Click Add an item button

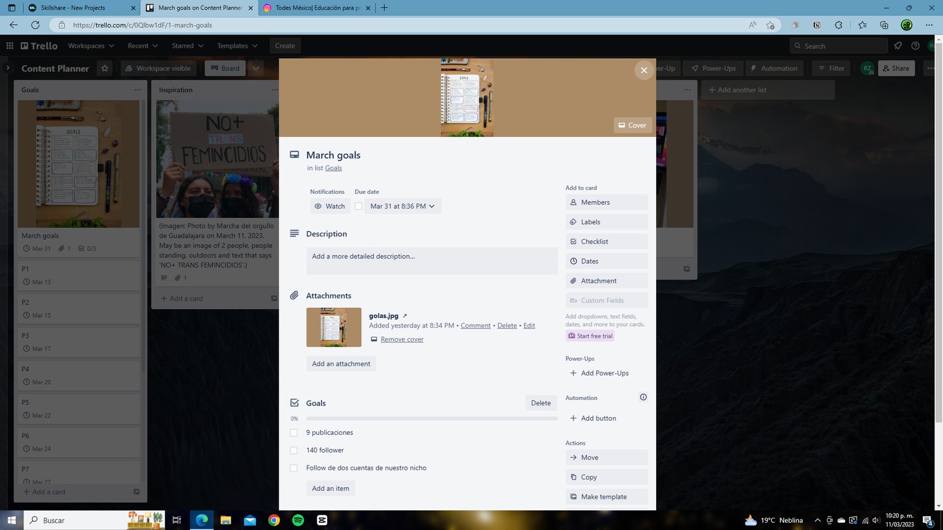pos(330,488)
